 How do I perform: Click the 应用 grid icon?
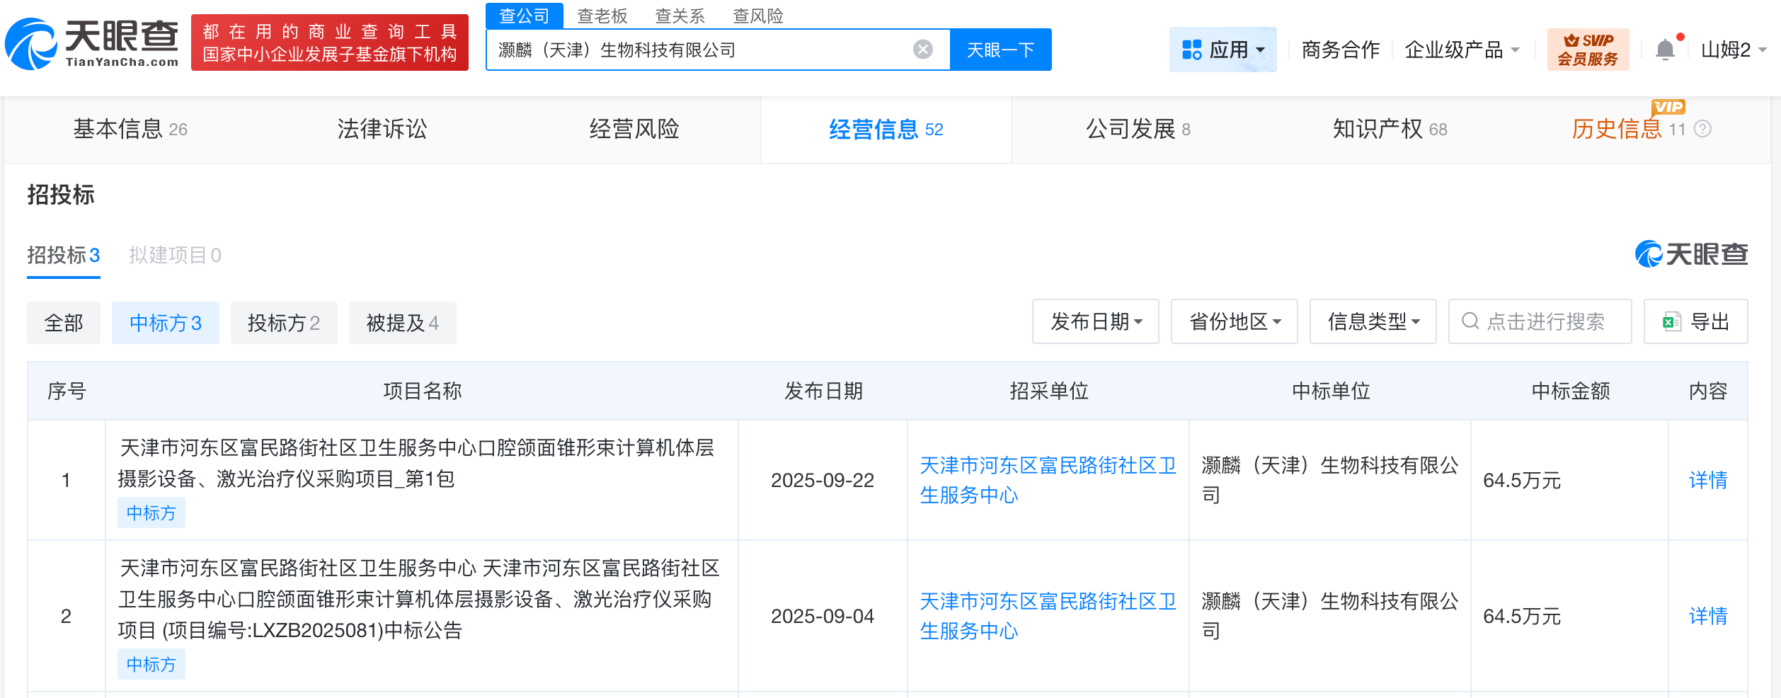[1192, 50]
